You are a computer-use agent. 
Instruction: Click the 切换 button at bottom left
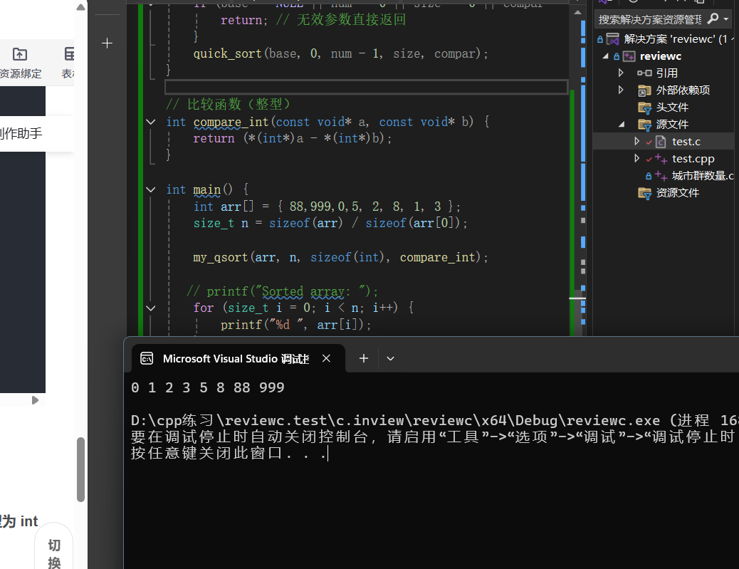54,552
